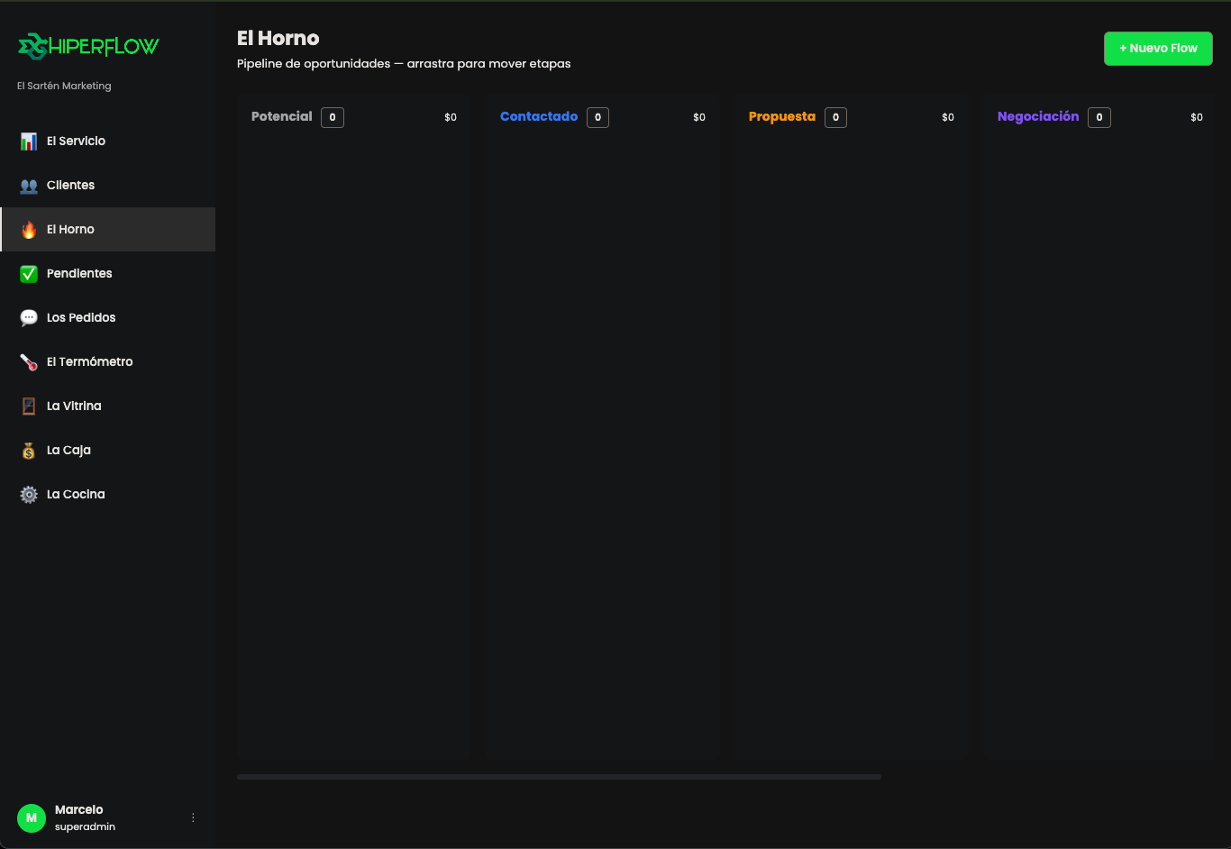The width and height of the screenshot is (1231, 849).
Task: Open the El Servicio menu item
Action: tap(108, 141)
